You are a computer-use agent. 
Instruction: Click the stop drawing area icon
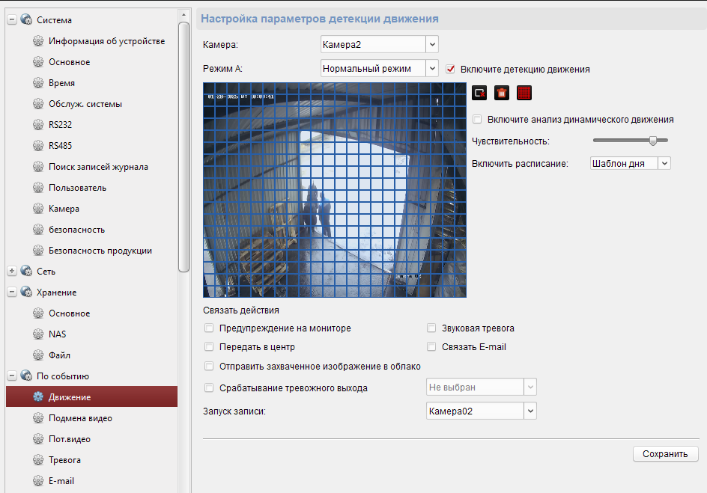point(479,93)
